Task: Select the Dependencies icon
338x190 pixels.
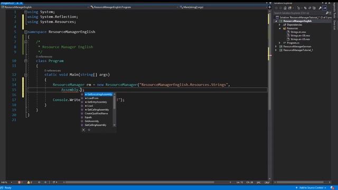Action: [x=285, y=25]
